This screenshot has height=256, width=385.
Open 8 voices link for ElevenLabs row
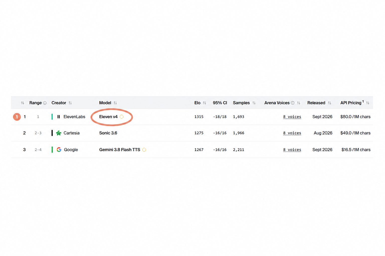[292, 117]
